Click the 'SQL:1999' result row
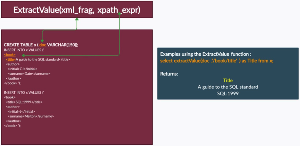Viewport: 300px width, 146px height. coord(228,94)
